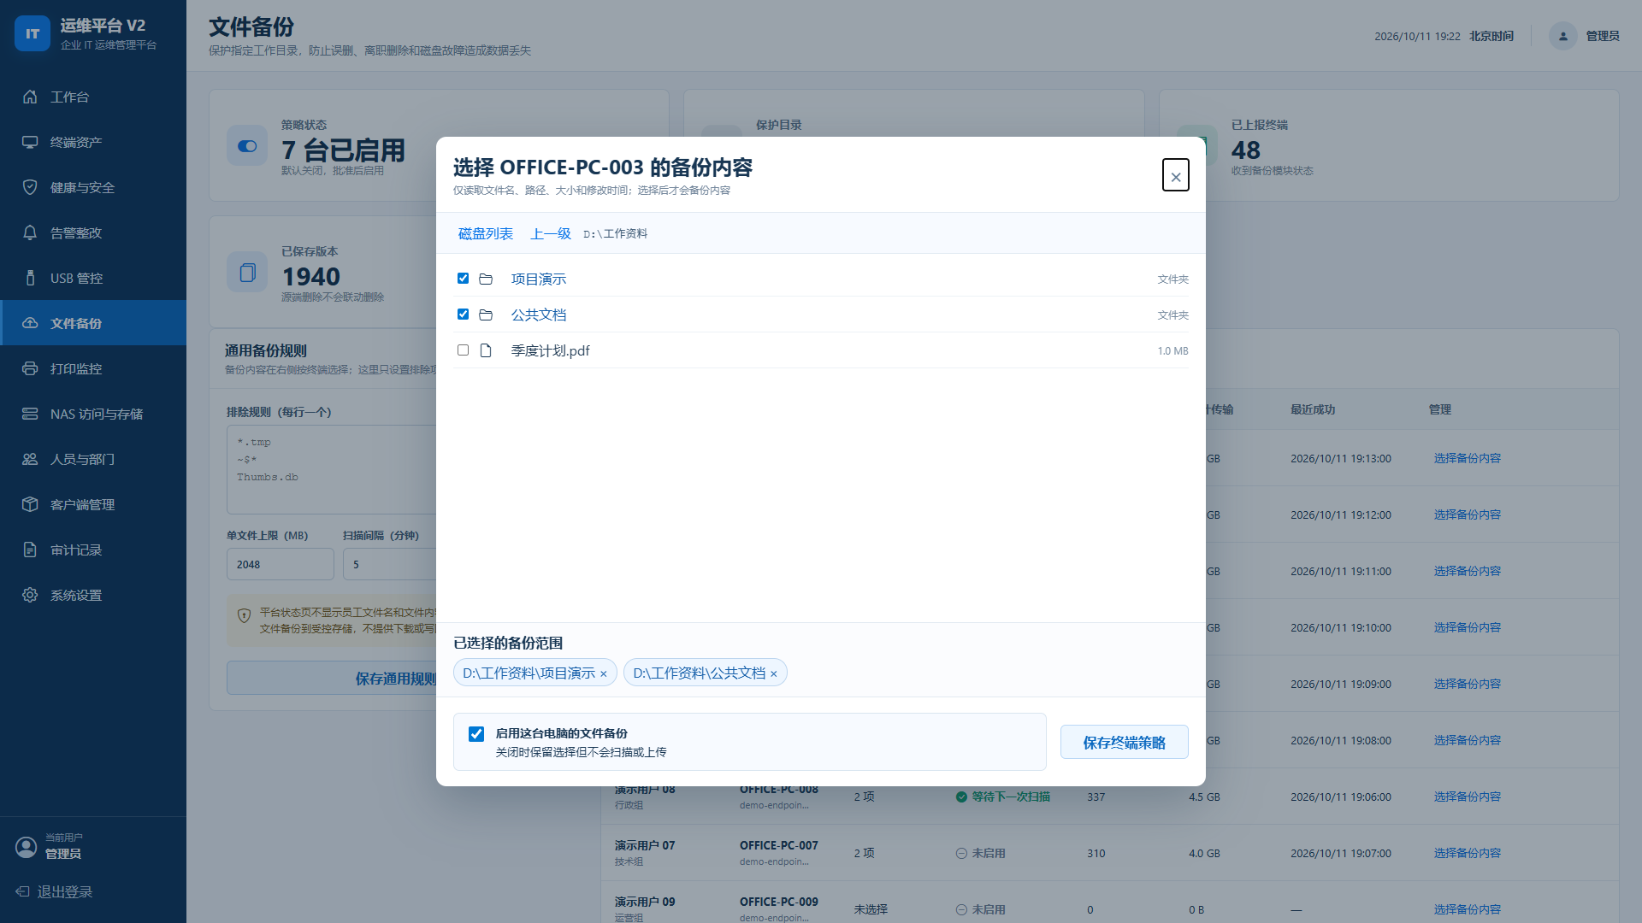Select 文件备份 in the sidebar

click(x=93, y=323)
